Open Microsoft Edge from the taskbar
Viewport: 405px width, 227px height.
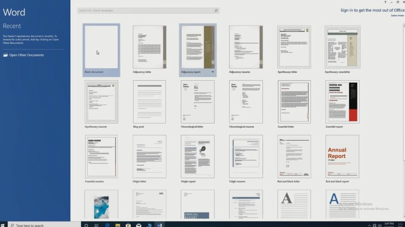[x=107, y=225]
